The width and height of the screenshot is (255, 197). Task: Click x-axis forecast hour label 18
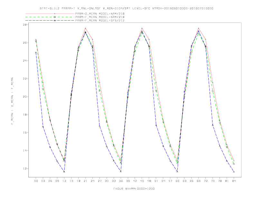coord(78,181)
